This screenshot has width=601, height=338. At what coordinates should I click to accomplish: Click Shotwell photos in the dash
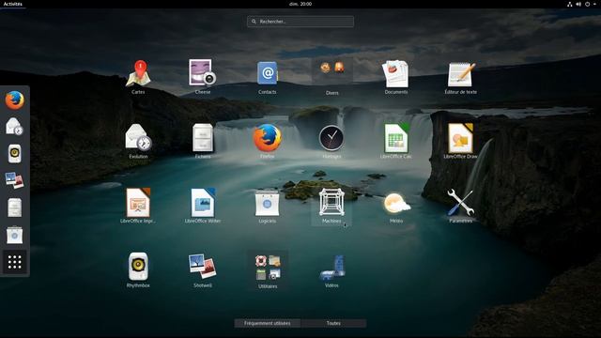pyautogui.click(x=15, y=180)
